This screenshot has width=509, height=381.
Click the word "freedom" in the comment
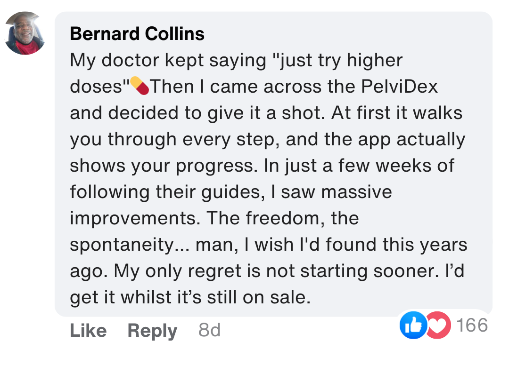(282, 219)
